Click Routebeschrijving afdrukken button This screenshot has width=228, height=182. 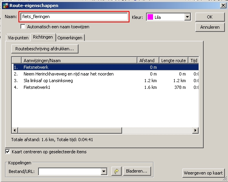coord(45,49)
